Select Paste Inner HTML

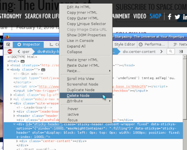pyautogui.click(x=86, y=60)
